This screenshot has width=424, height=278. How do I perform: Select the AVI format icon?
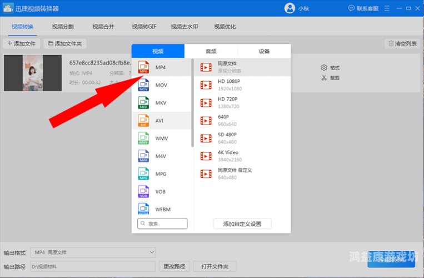click(143, 120)
